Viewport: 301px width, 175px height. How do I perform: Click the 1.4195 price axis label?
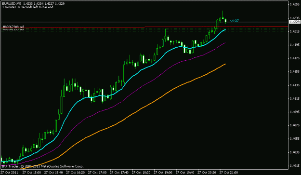295,44
